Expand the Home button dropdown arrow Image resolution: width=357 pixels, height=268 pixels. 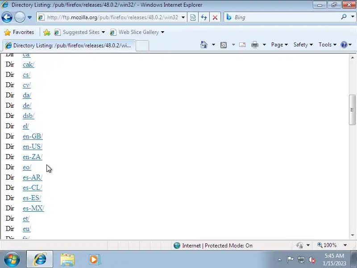[x=213, y=45]
